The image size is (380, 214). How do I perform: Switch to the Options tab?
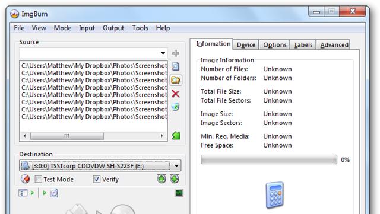275,45
